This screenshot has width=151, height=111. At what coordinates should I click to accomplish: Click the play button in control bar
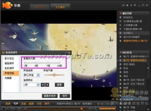(x=16, y=109)
